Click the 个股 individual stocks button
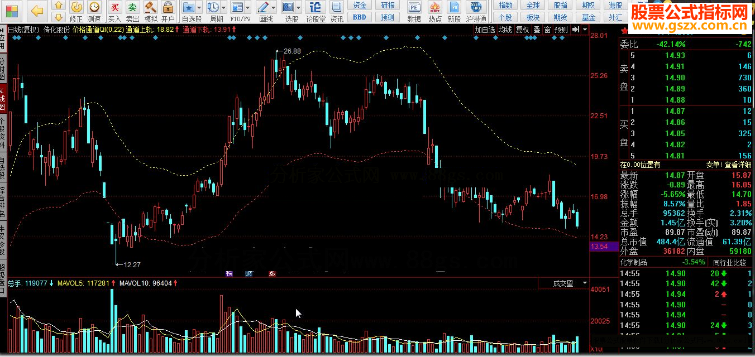 505,17
